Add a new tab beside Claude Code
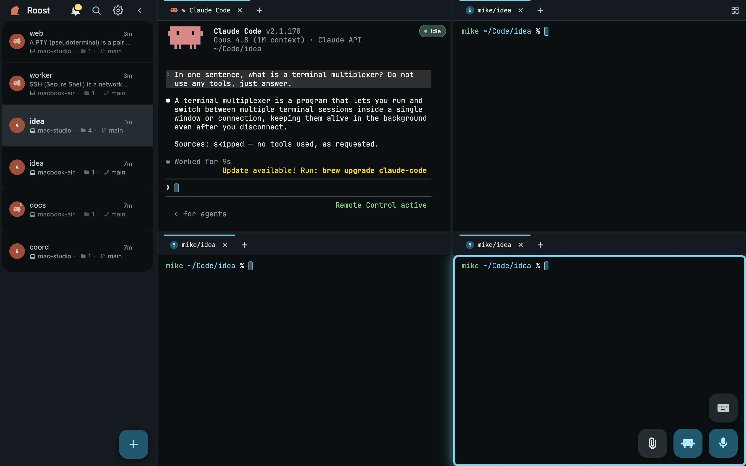Screen dimensions: 746x466 pos(260,10)
